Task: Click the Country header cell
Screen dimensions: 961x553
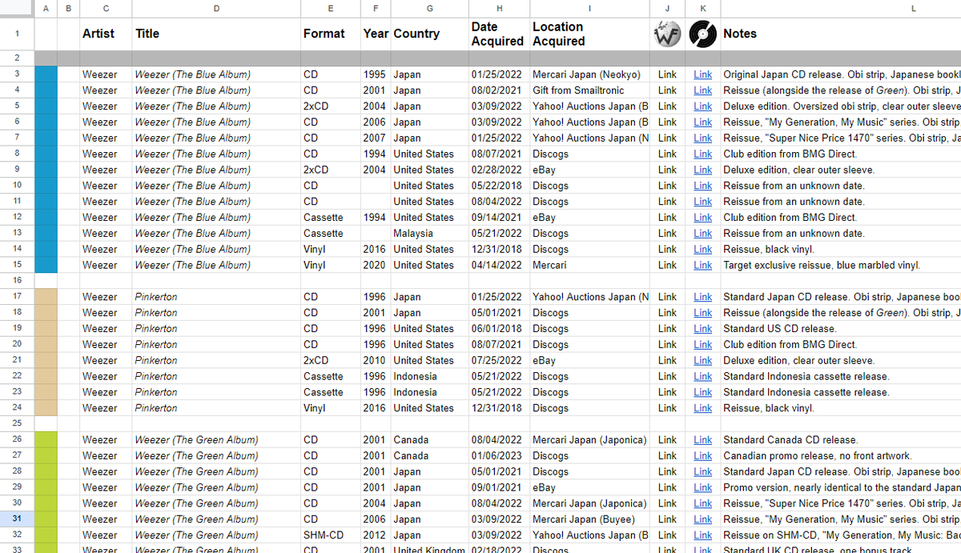Action: (430, 34)
